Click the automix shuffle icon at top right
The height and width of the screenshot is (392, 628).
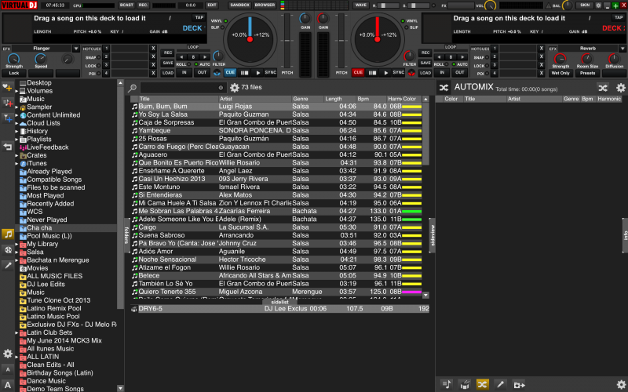pyautogui.click(x=603, y=88)
